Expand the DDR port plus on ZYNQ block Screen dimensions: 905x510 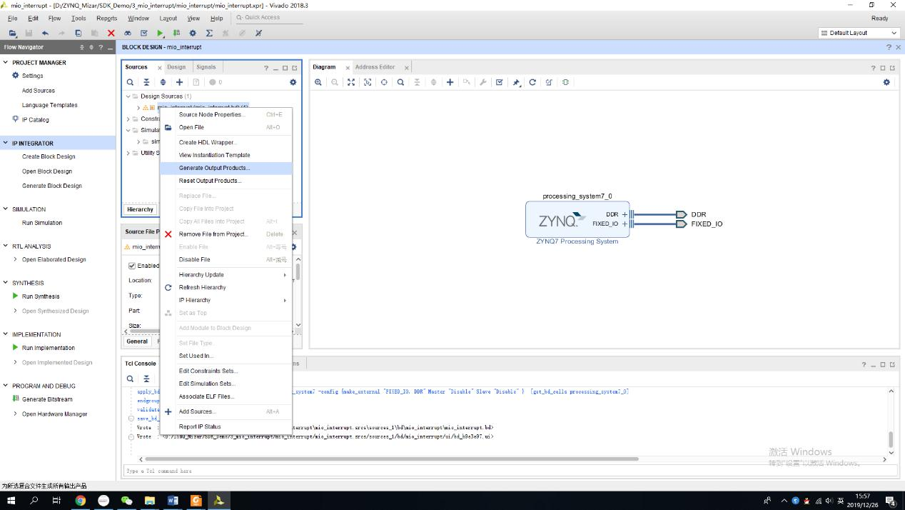point(625,214)
